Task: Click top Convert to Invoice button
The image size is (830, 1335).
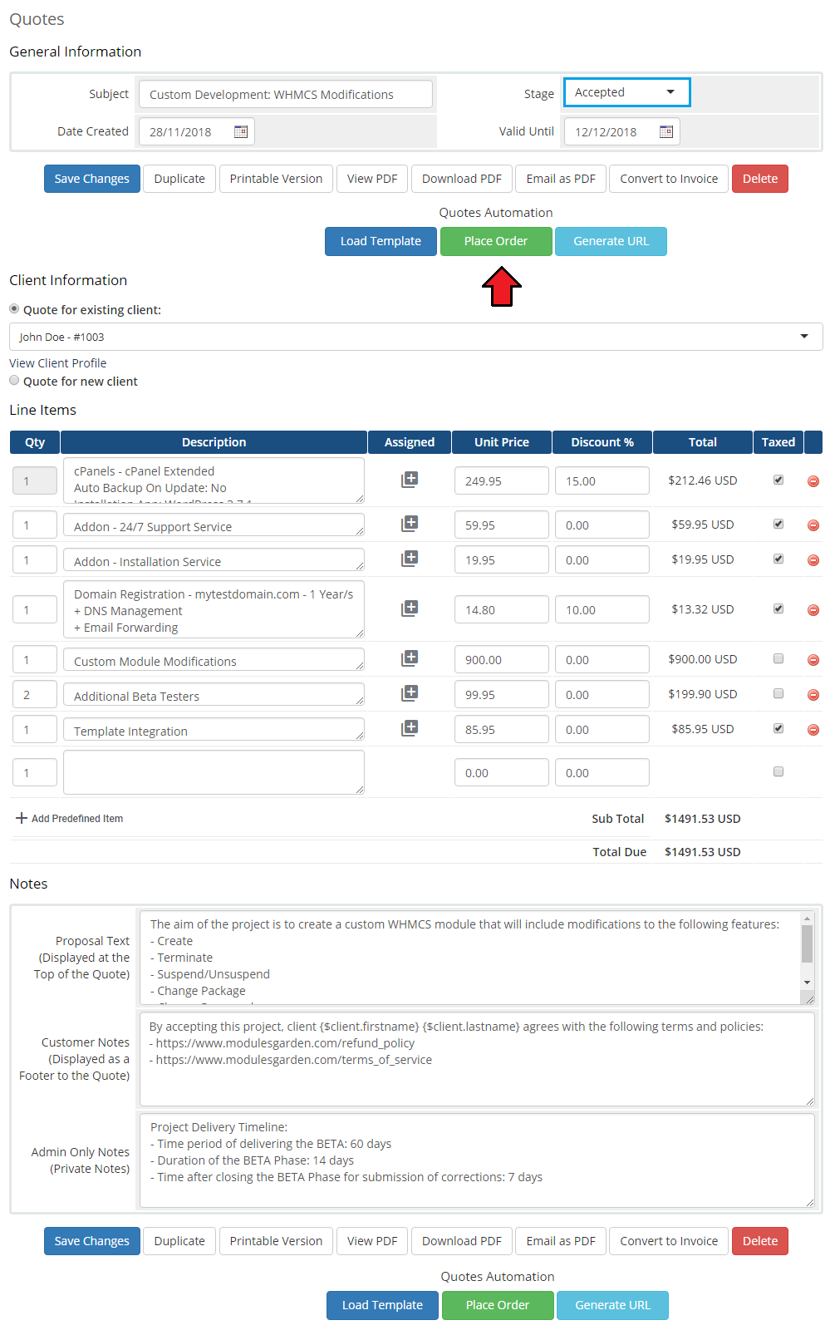Action: [669, 179]
